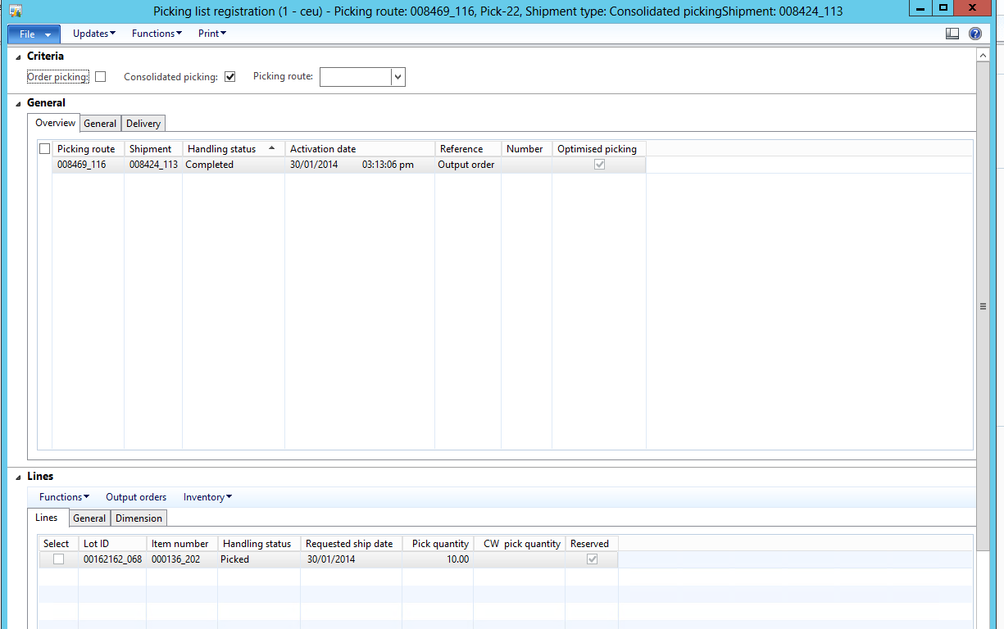Collapse the Criteria section
This screenshot has width=1004, height=629.
click(19, 57)
